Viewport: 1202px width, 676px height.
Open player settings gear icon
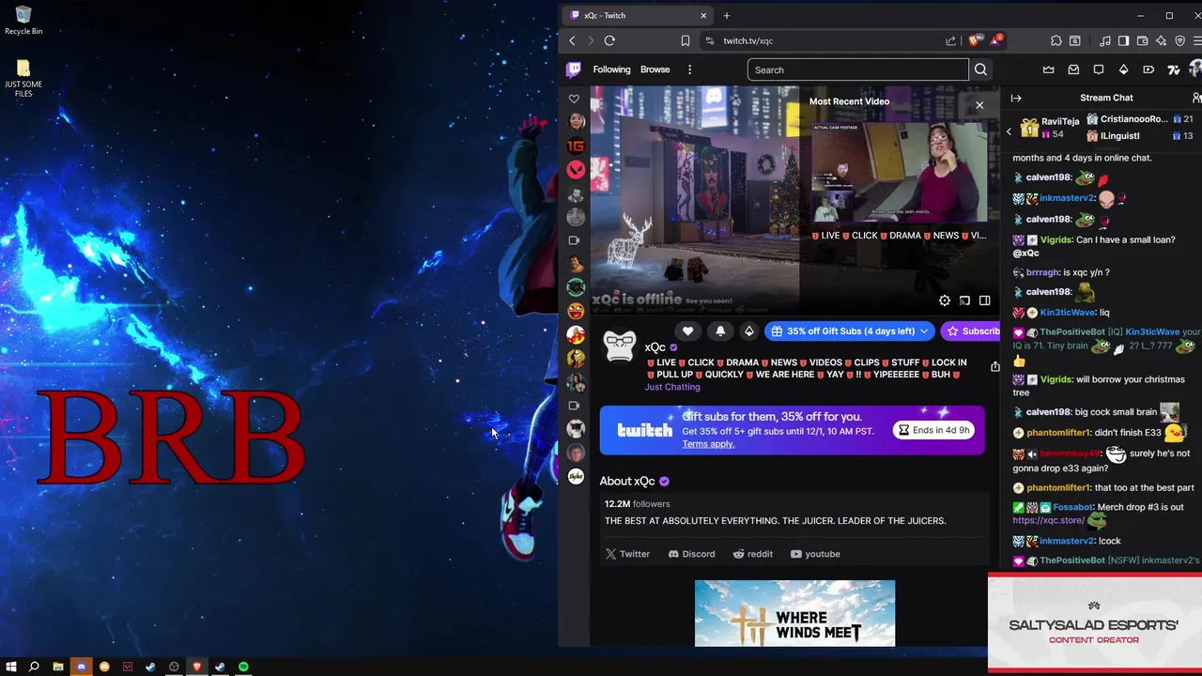click(x=945, y=300)
